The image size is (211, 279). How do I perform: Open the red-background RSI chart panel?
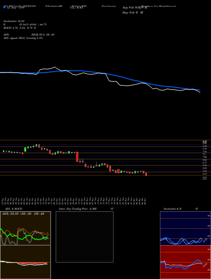click(185, 262)
